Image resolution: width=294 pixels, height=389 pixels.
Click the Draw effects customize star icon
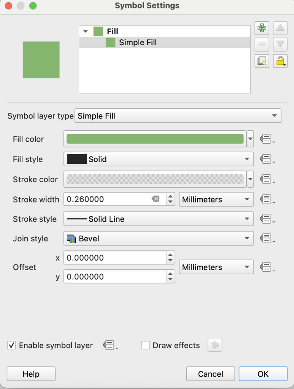point(215,345)
